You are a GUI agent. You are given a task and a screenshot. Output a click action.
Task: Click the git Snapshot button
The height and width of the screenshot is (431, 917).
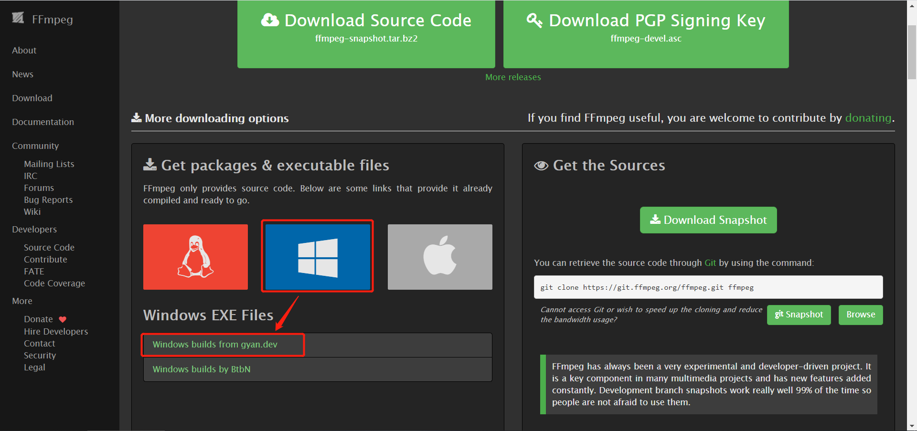pos(799,315)
